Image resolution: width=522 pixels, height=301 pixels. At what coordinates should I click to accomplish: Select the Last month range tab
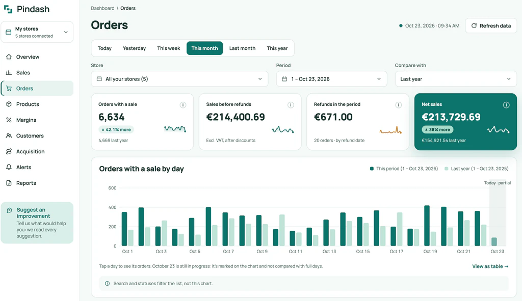(x=242, y=48)
